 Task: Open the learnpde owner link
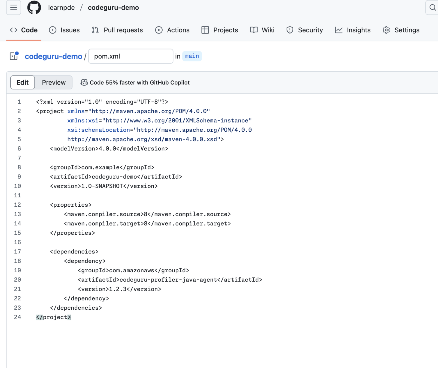61,8
